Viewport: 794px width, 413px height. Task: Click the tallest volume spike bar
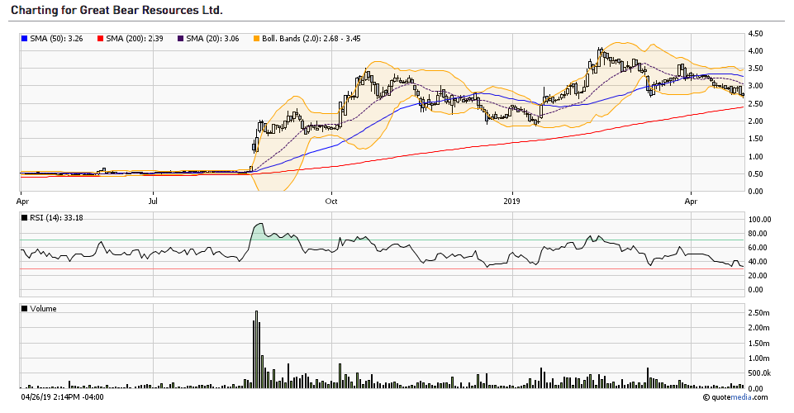[x=256, y=347]
